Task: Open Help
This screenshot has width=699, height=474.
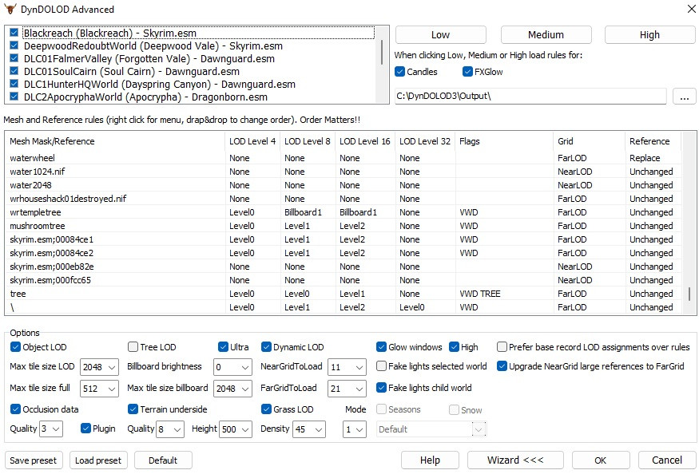Action: pos(430,460)
